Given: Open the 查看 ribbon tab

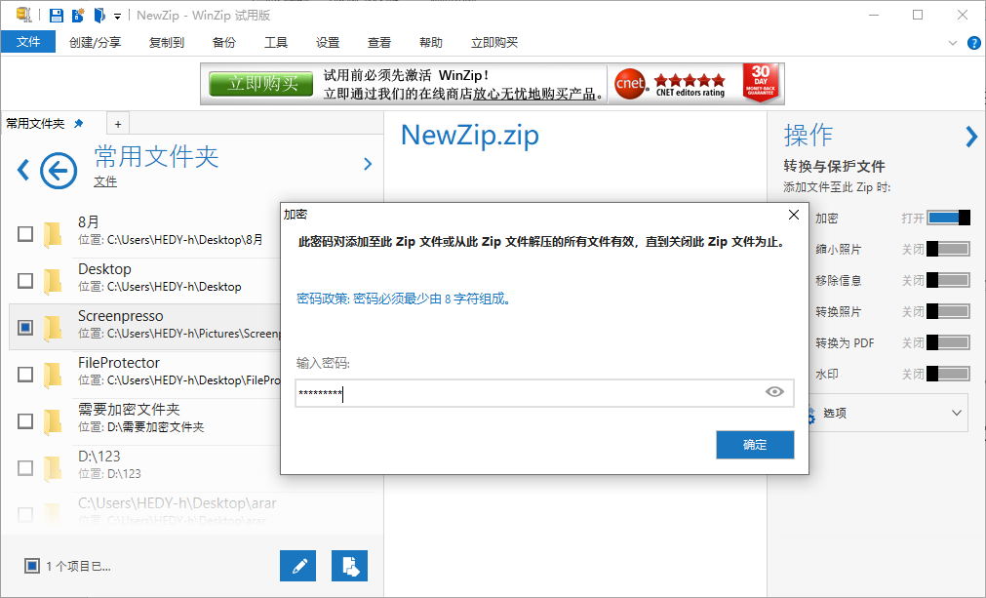Looking at the screenshot, I should coord(379,42).
